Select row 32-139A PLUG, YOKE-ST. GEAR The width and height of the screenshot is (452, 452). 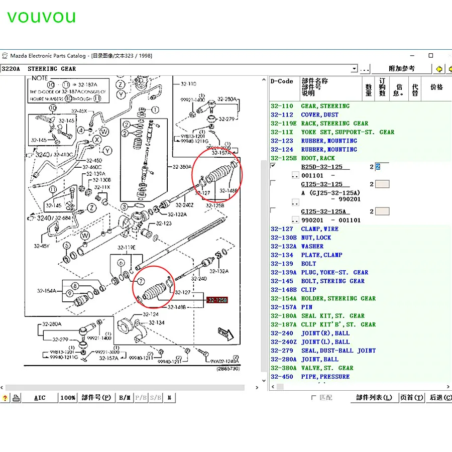pyautogui.click(x=360, y=272)
